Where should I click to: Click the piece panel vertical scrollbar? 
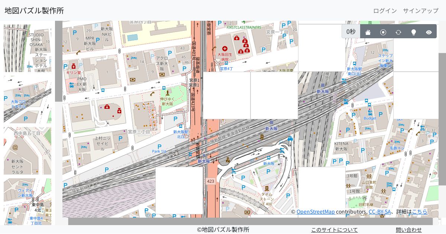tap(58, 61)
